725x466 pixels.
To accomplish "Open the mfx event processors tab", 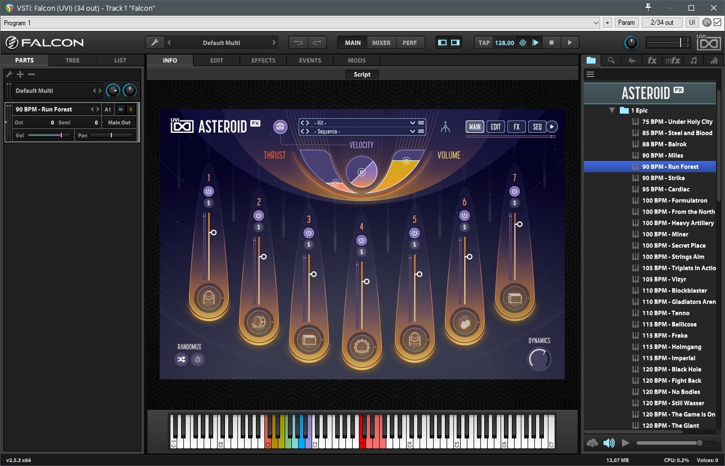I will coord(672,60).
